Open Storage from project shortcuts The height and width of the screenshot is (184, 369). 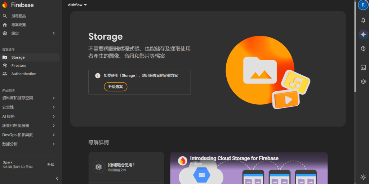(30, 57)
